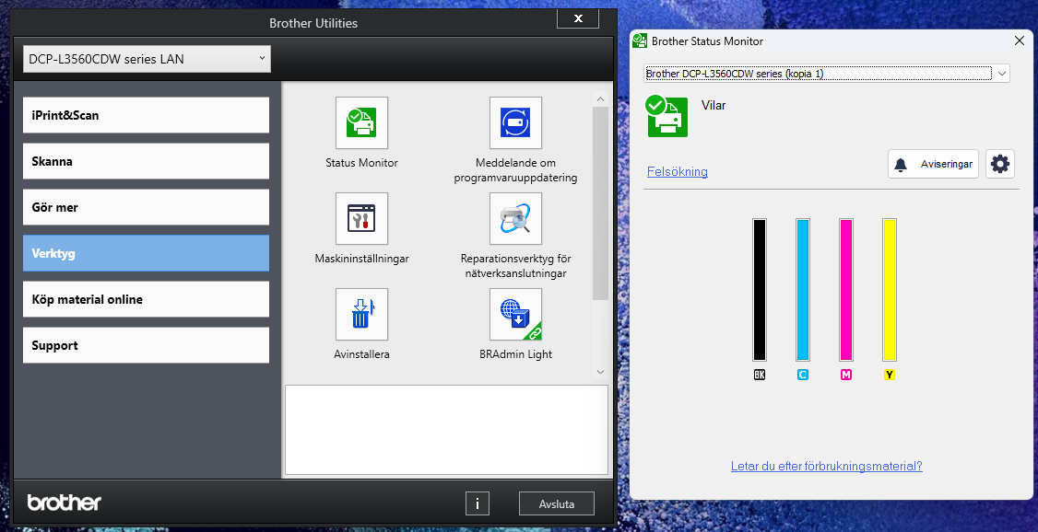Launch the BRAdmin Light icon
This screenshot has height=532, width=1038.
[x=515, y=314]
